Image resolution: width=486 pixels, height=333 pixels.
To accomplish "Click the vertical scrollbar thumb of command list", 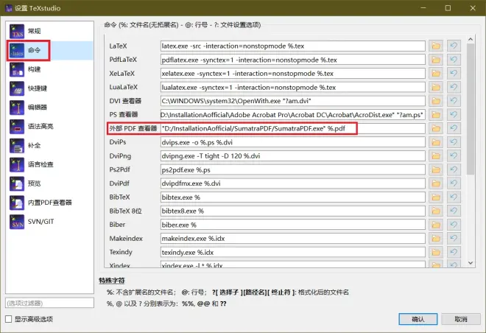I will (x=471, y=108).
